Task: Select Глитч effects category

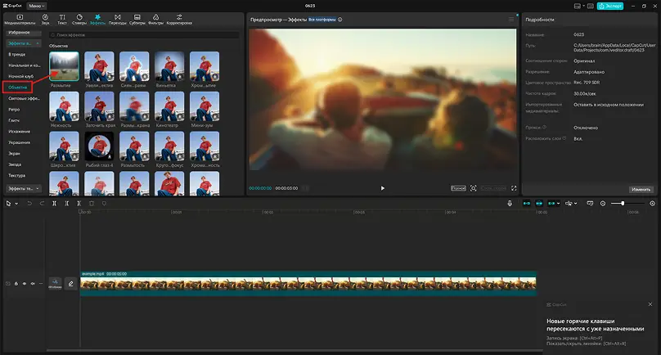Action: [x=14, y=120]
